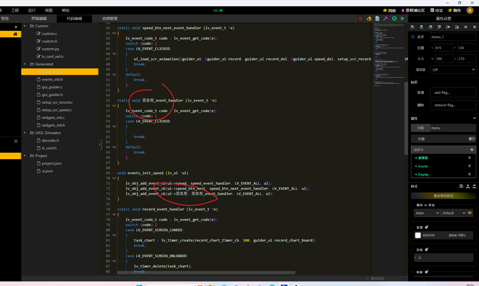Open gui_guider.c in the file tree
The width and height of the screenshot is (479, 286).
tap(52, 87)
